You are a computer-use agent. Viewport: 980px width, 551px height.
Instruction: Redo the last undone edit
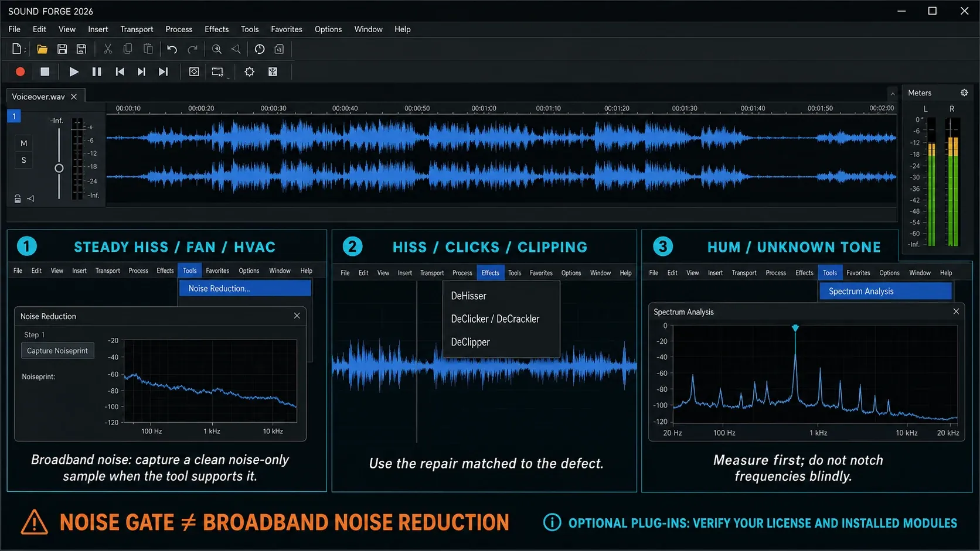[x=192, y=49]
